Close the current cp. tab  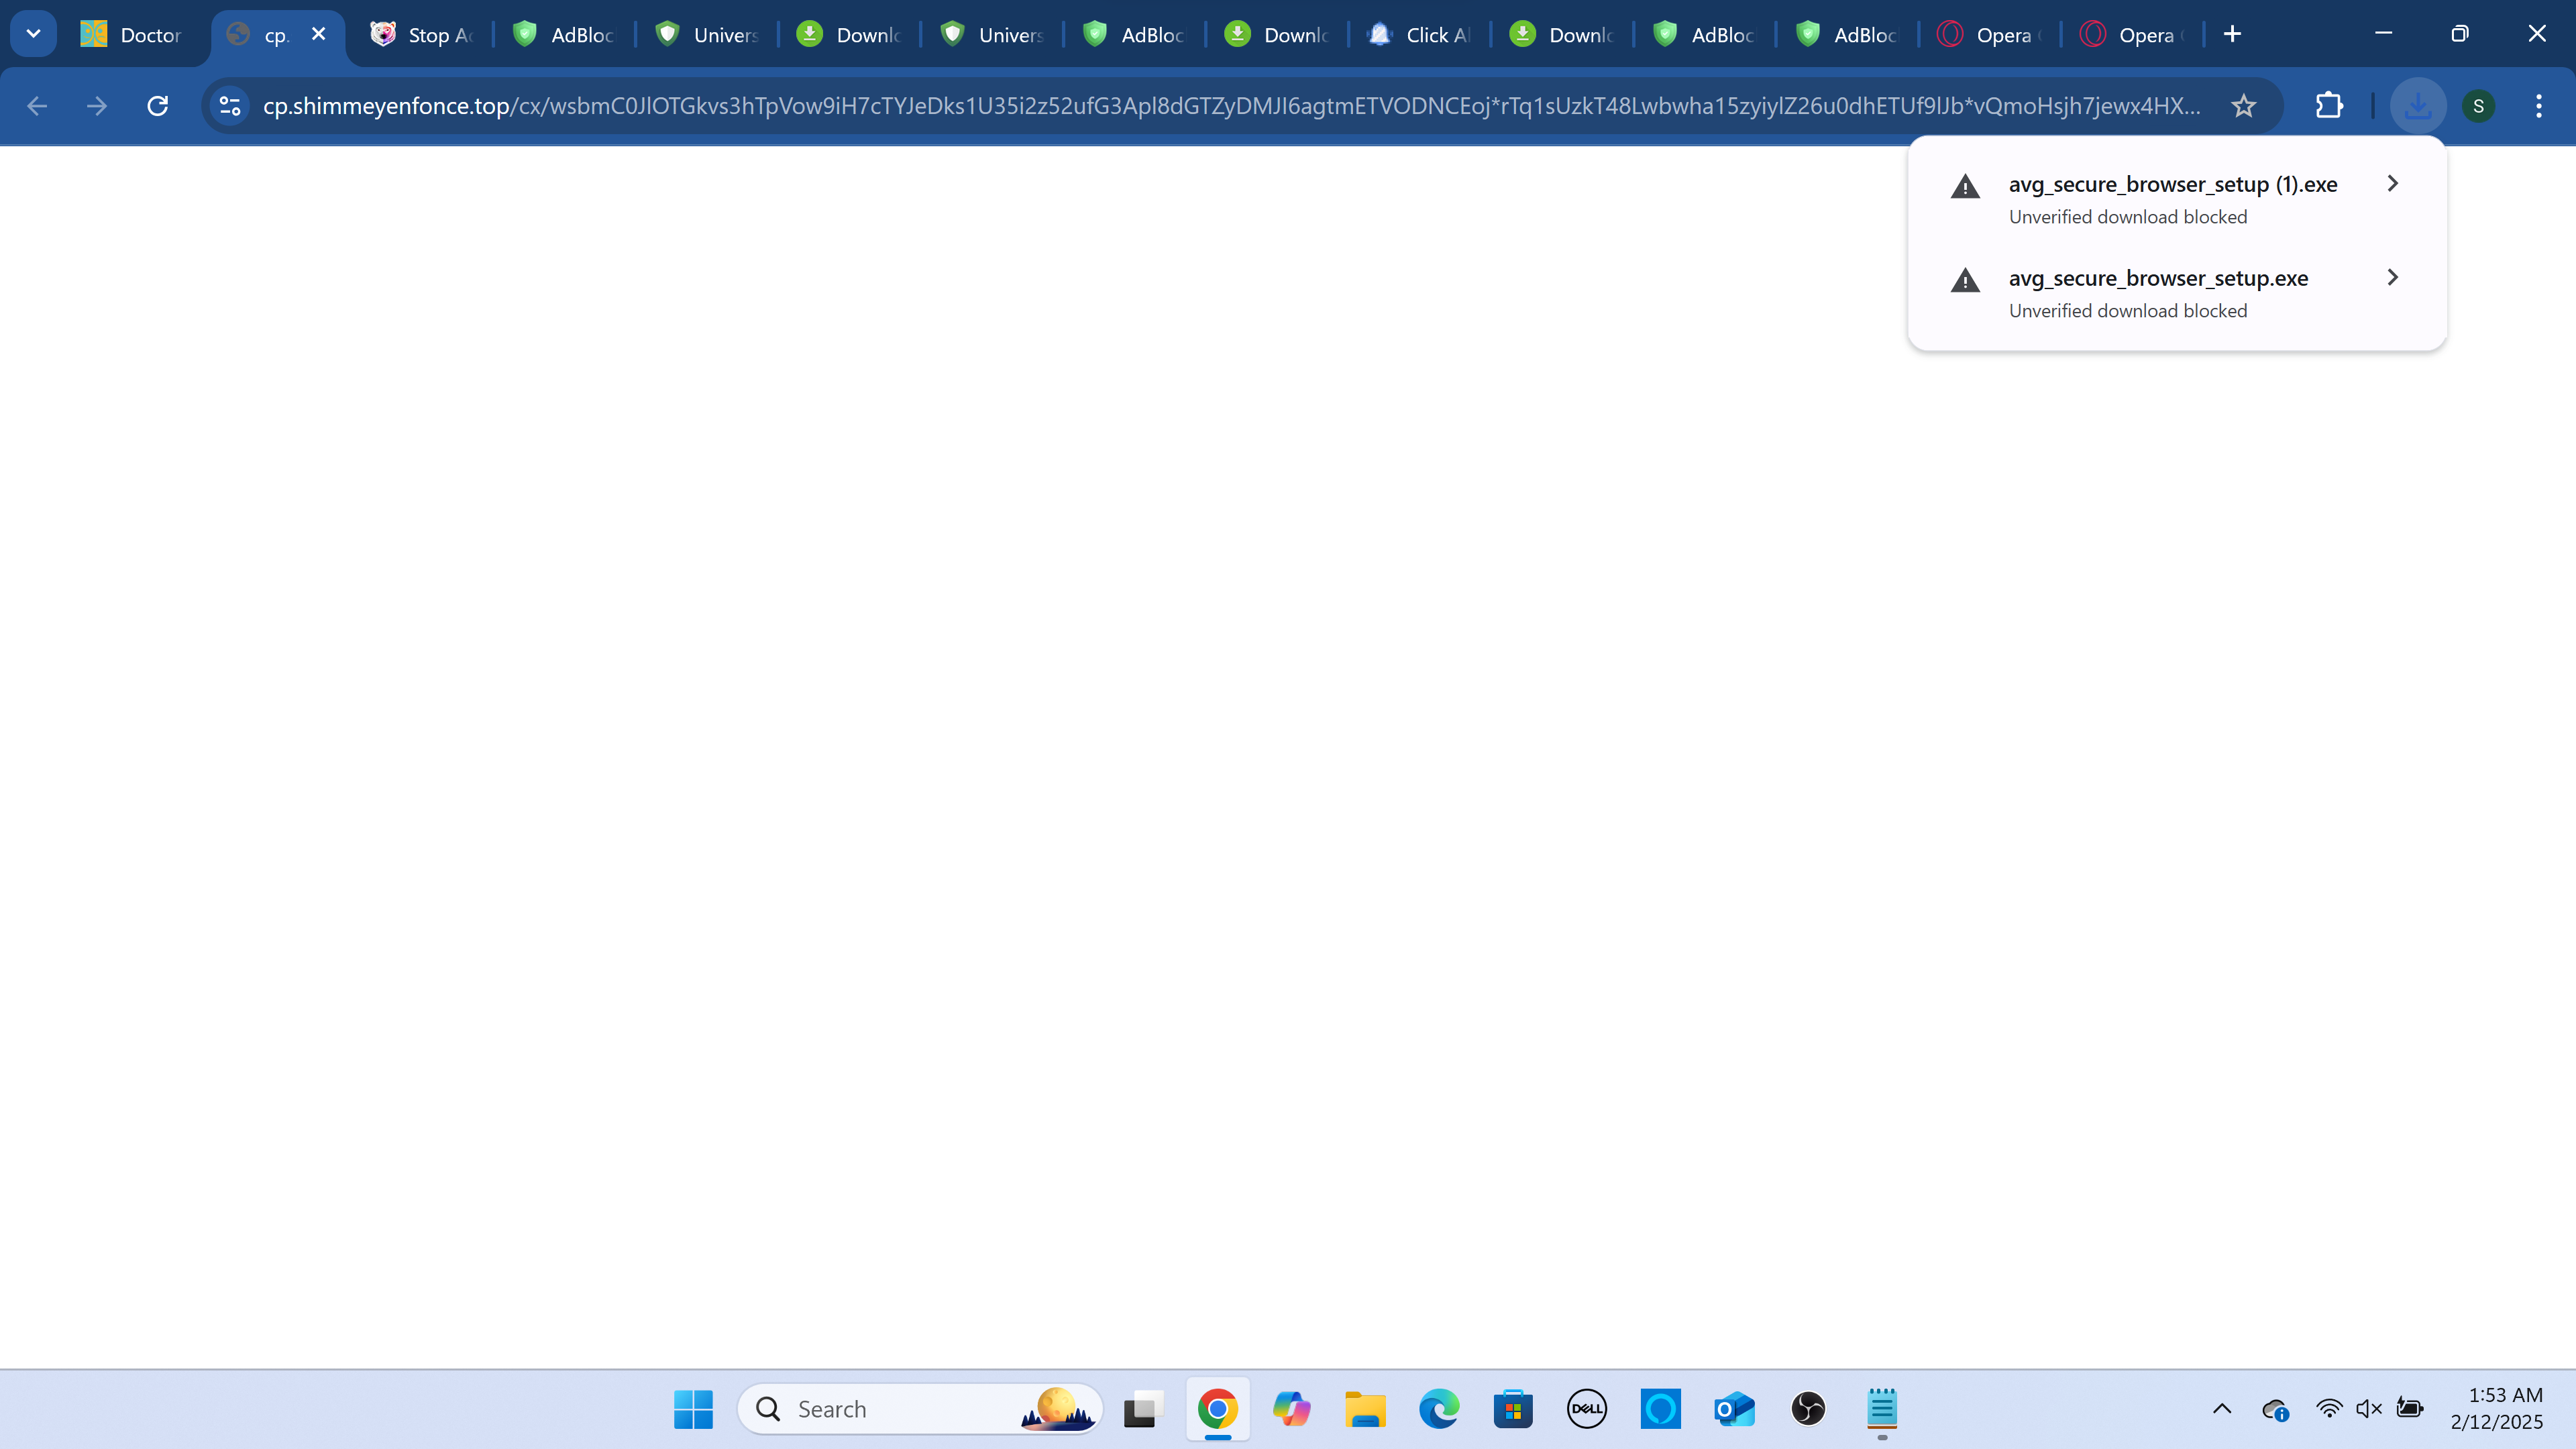319,34
